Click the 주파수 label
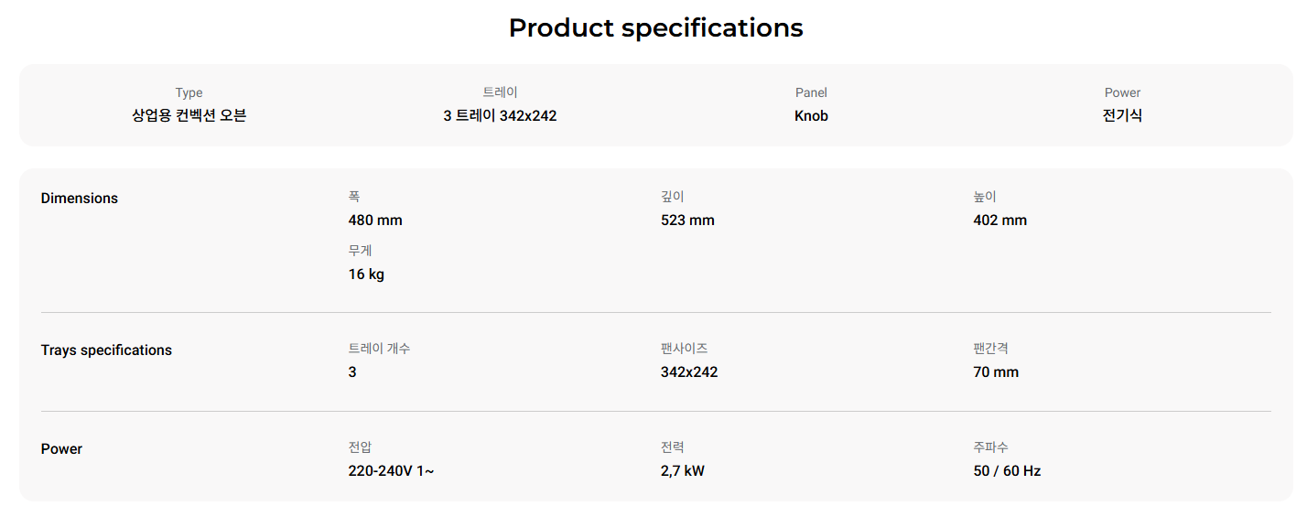 click(x=991, y=447)
